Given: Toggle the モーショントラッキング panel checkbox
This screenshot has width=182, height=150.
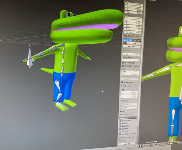Looking at the screenshot, I should 121,138.
